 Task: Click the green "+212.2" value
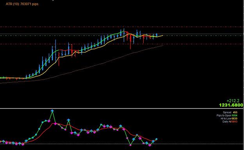233,101
